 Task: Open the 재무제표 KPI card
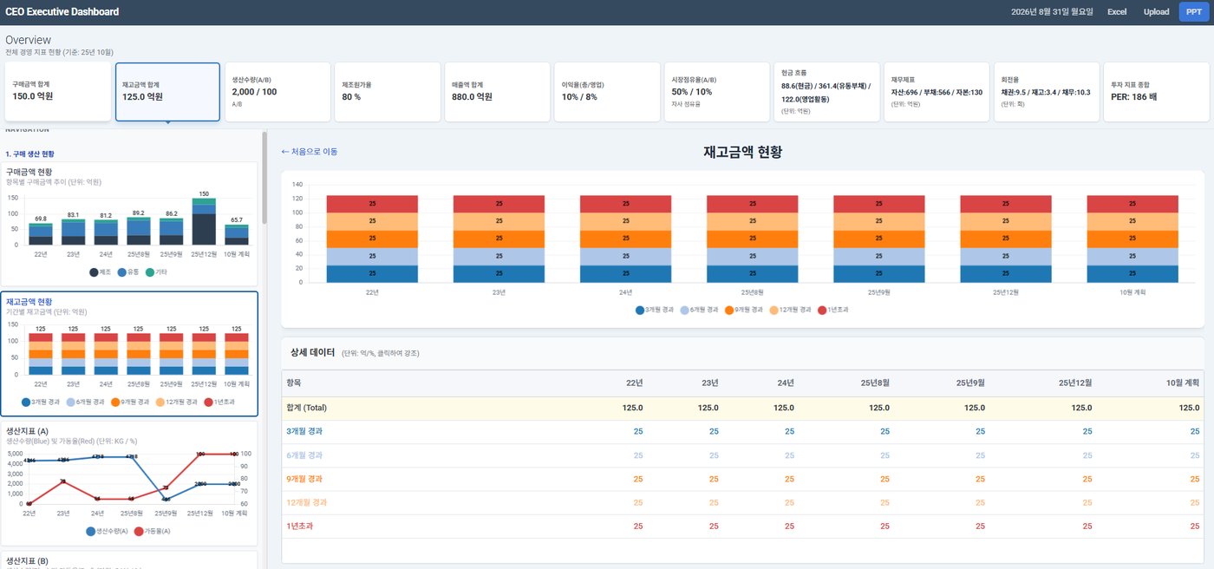click(937, 92)
